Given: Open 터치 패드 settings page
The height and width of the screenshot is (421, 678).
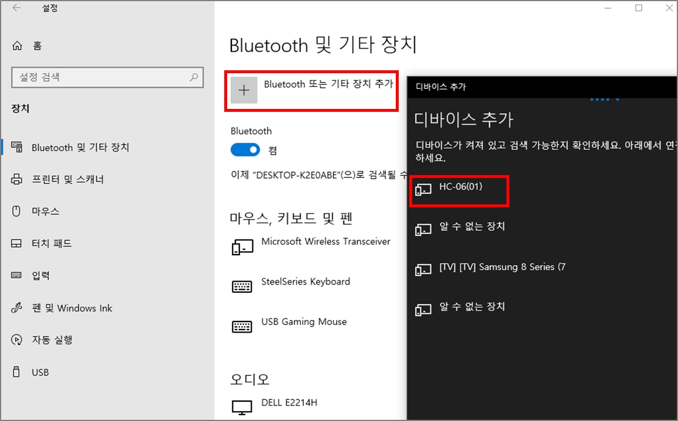Looking at the screenshot, I should (52, 244).
